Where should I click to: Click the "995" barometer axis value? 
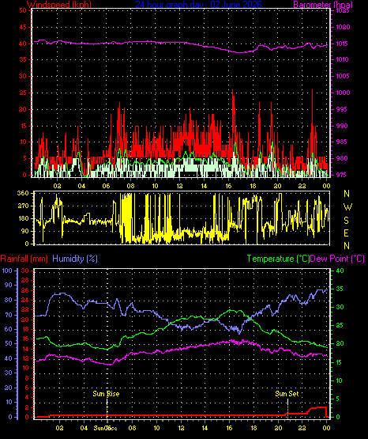(343, 109)
